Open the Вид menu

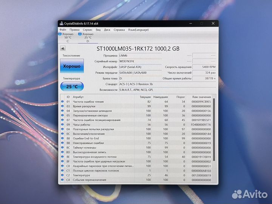pyautogui.click(x=98, y=30)
